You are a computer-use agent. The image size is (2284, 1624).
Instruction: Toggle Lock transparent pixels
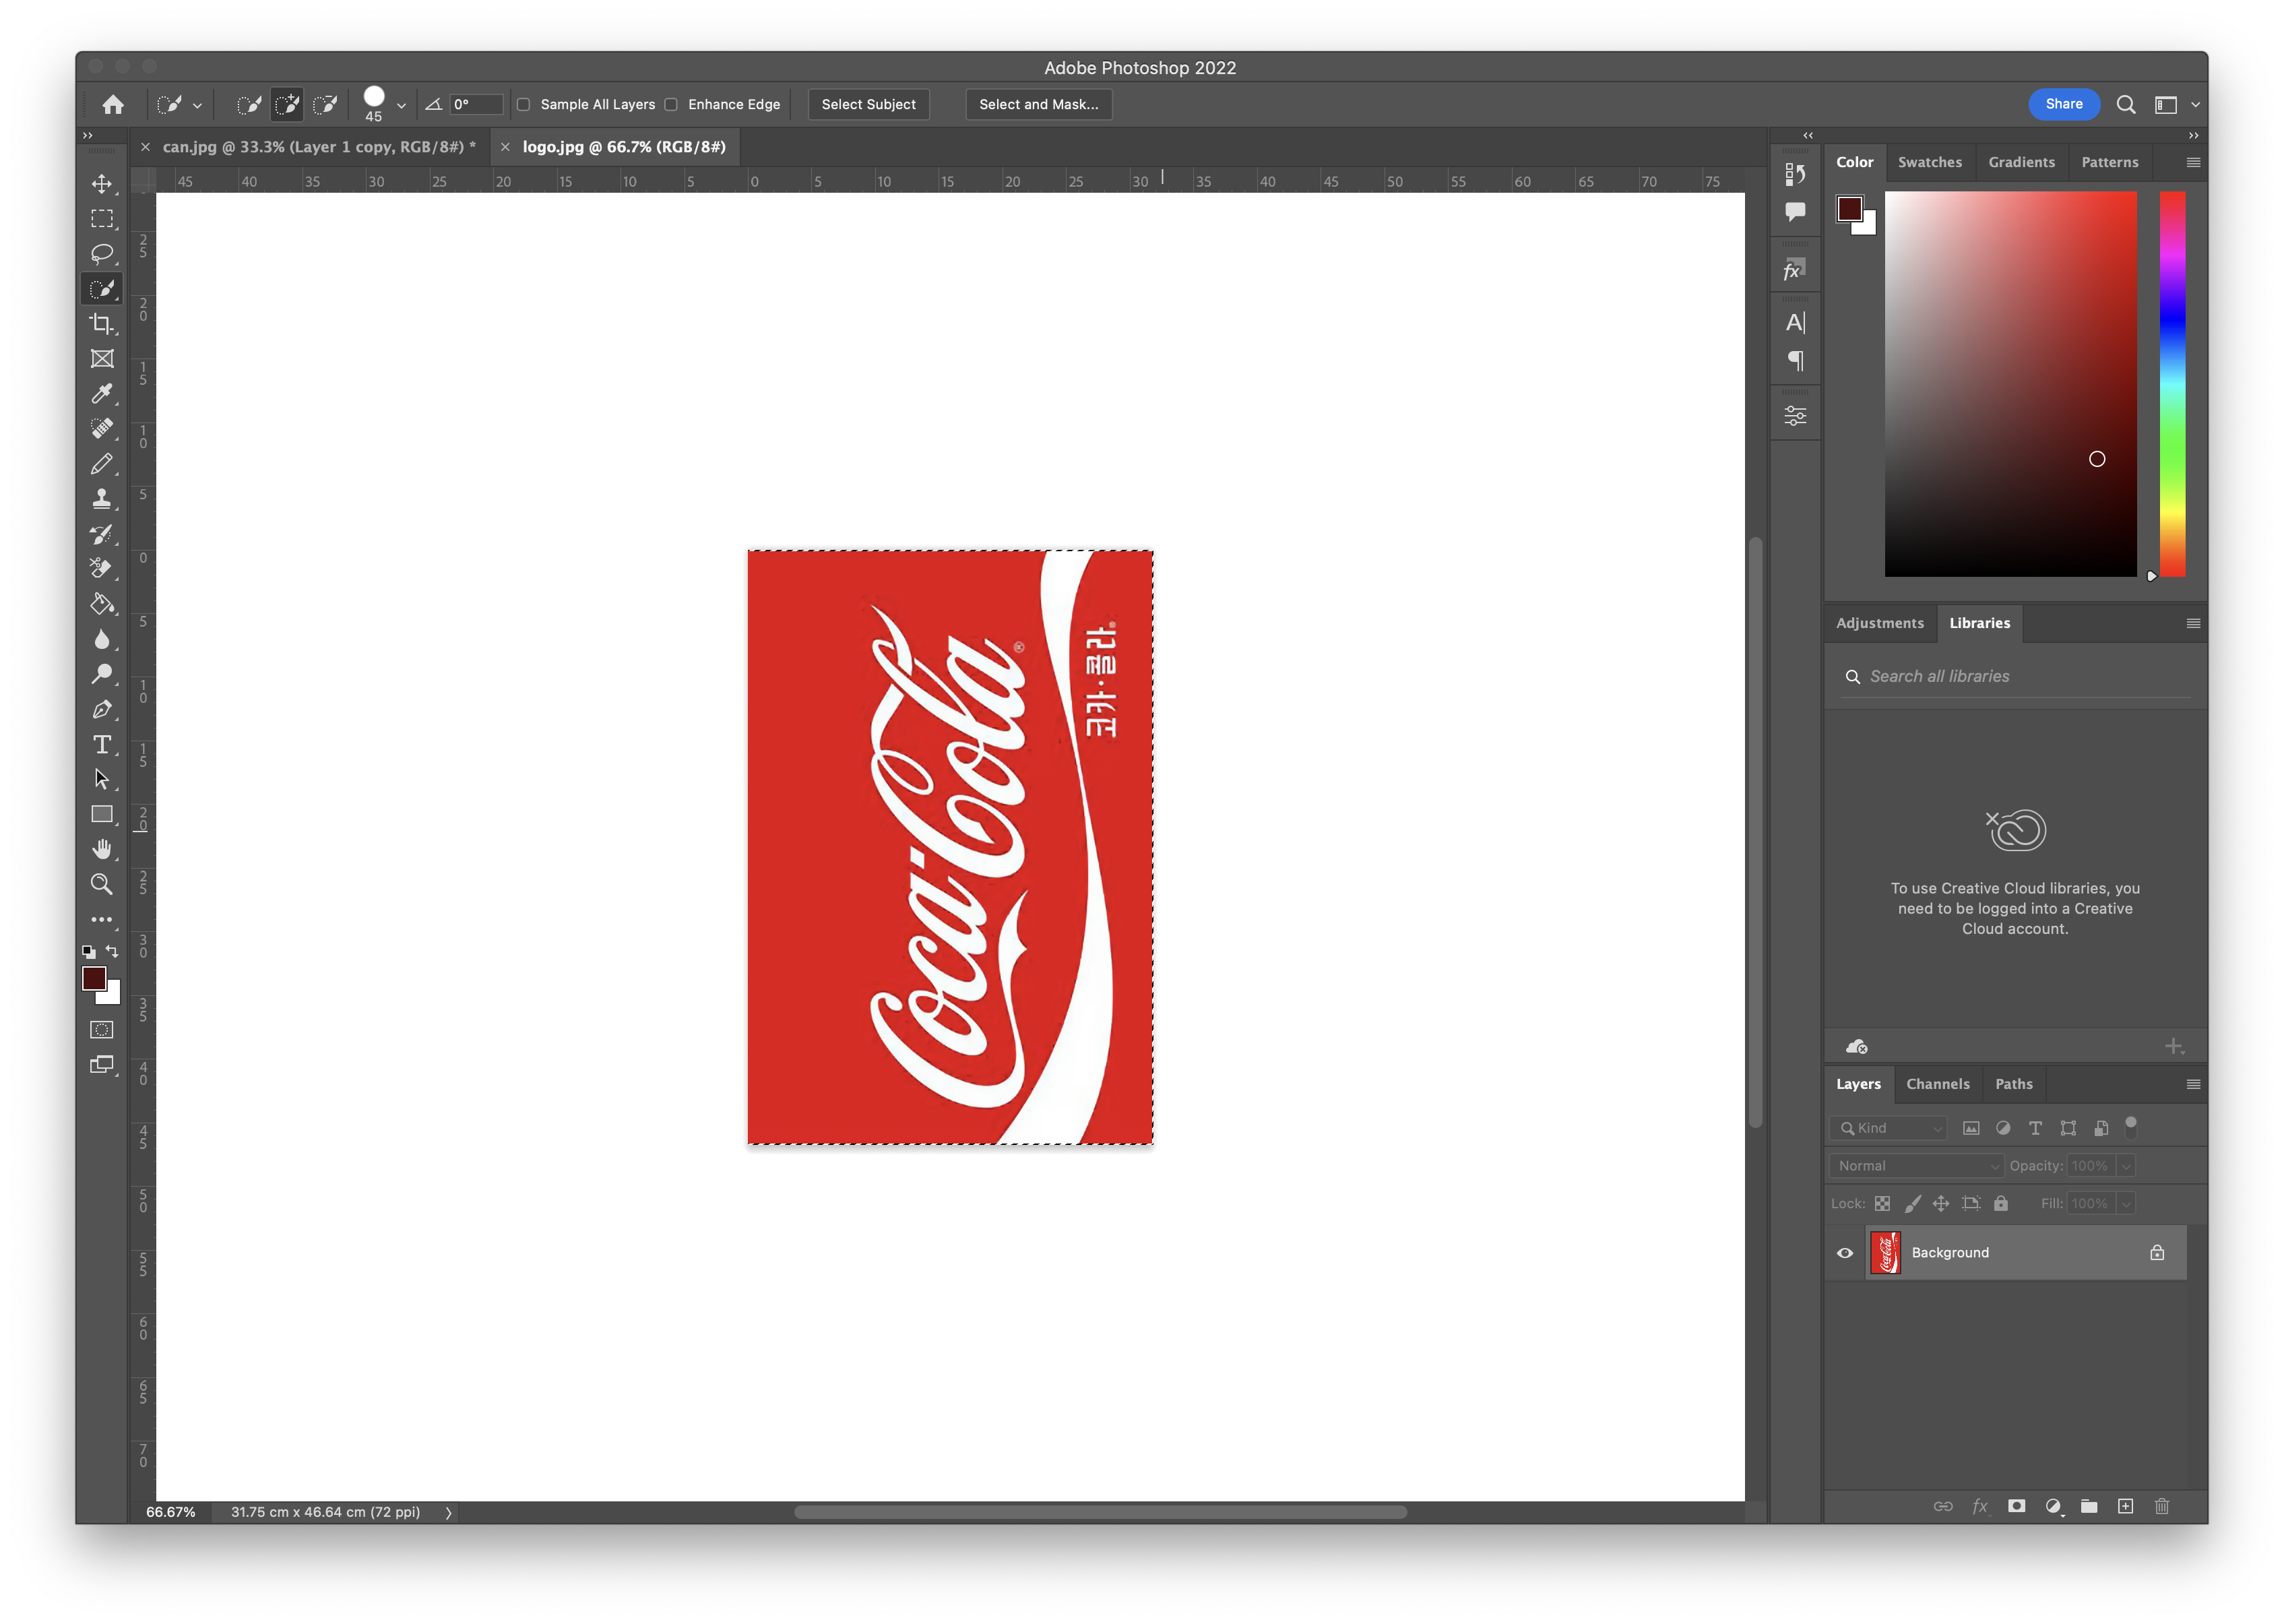click(1882, 1203)
